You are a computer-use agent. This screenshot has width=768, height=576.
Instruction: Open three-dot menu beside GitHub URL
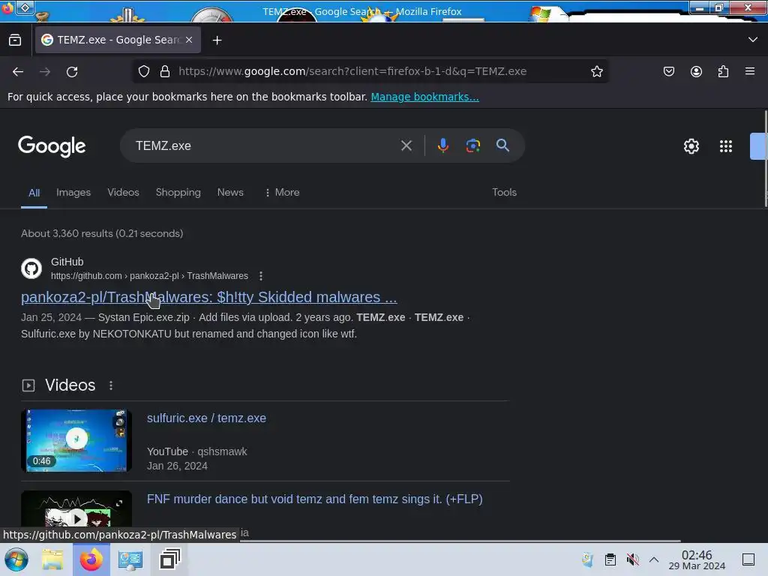click(x=261, y=276)
